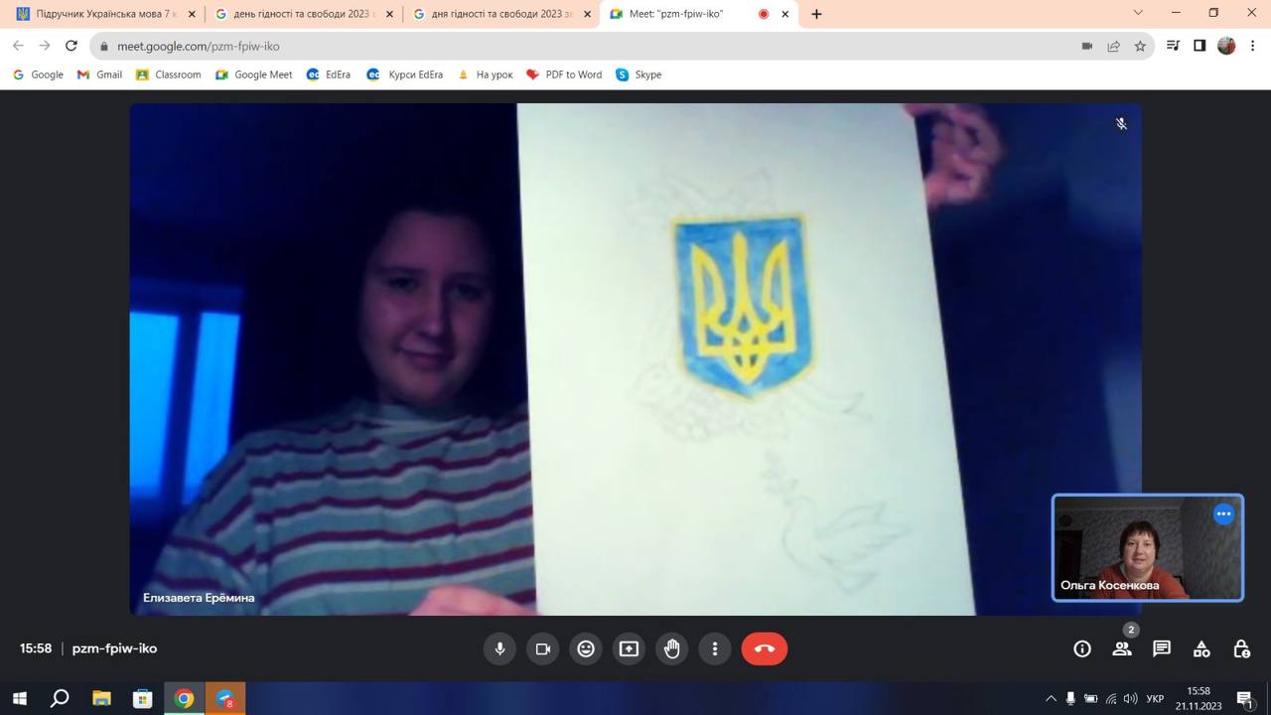The image size is (1271, 715).
Task: Open the Activities panel icon
Action: tap(1201, 648)
